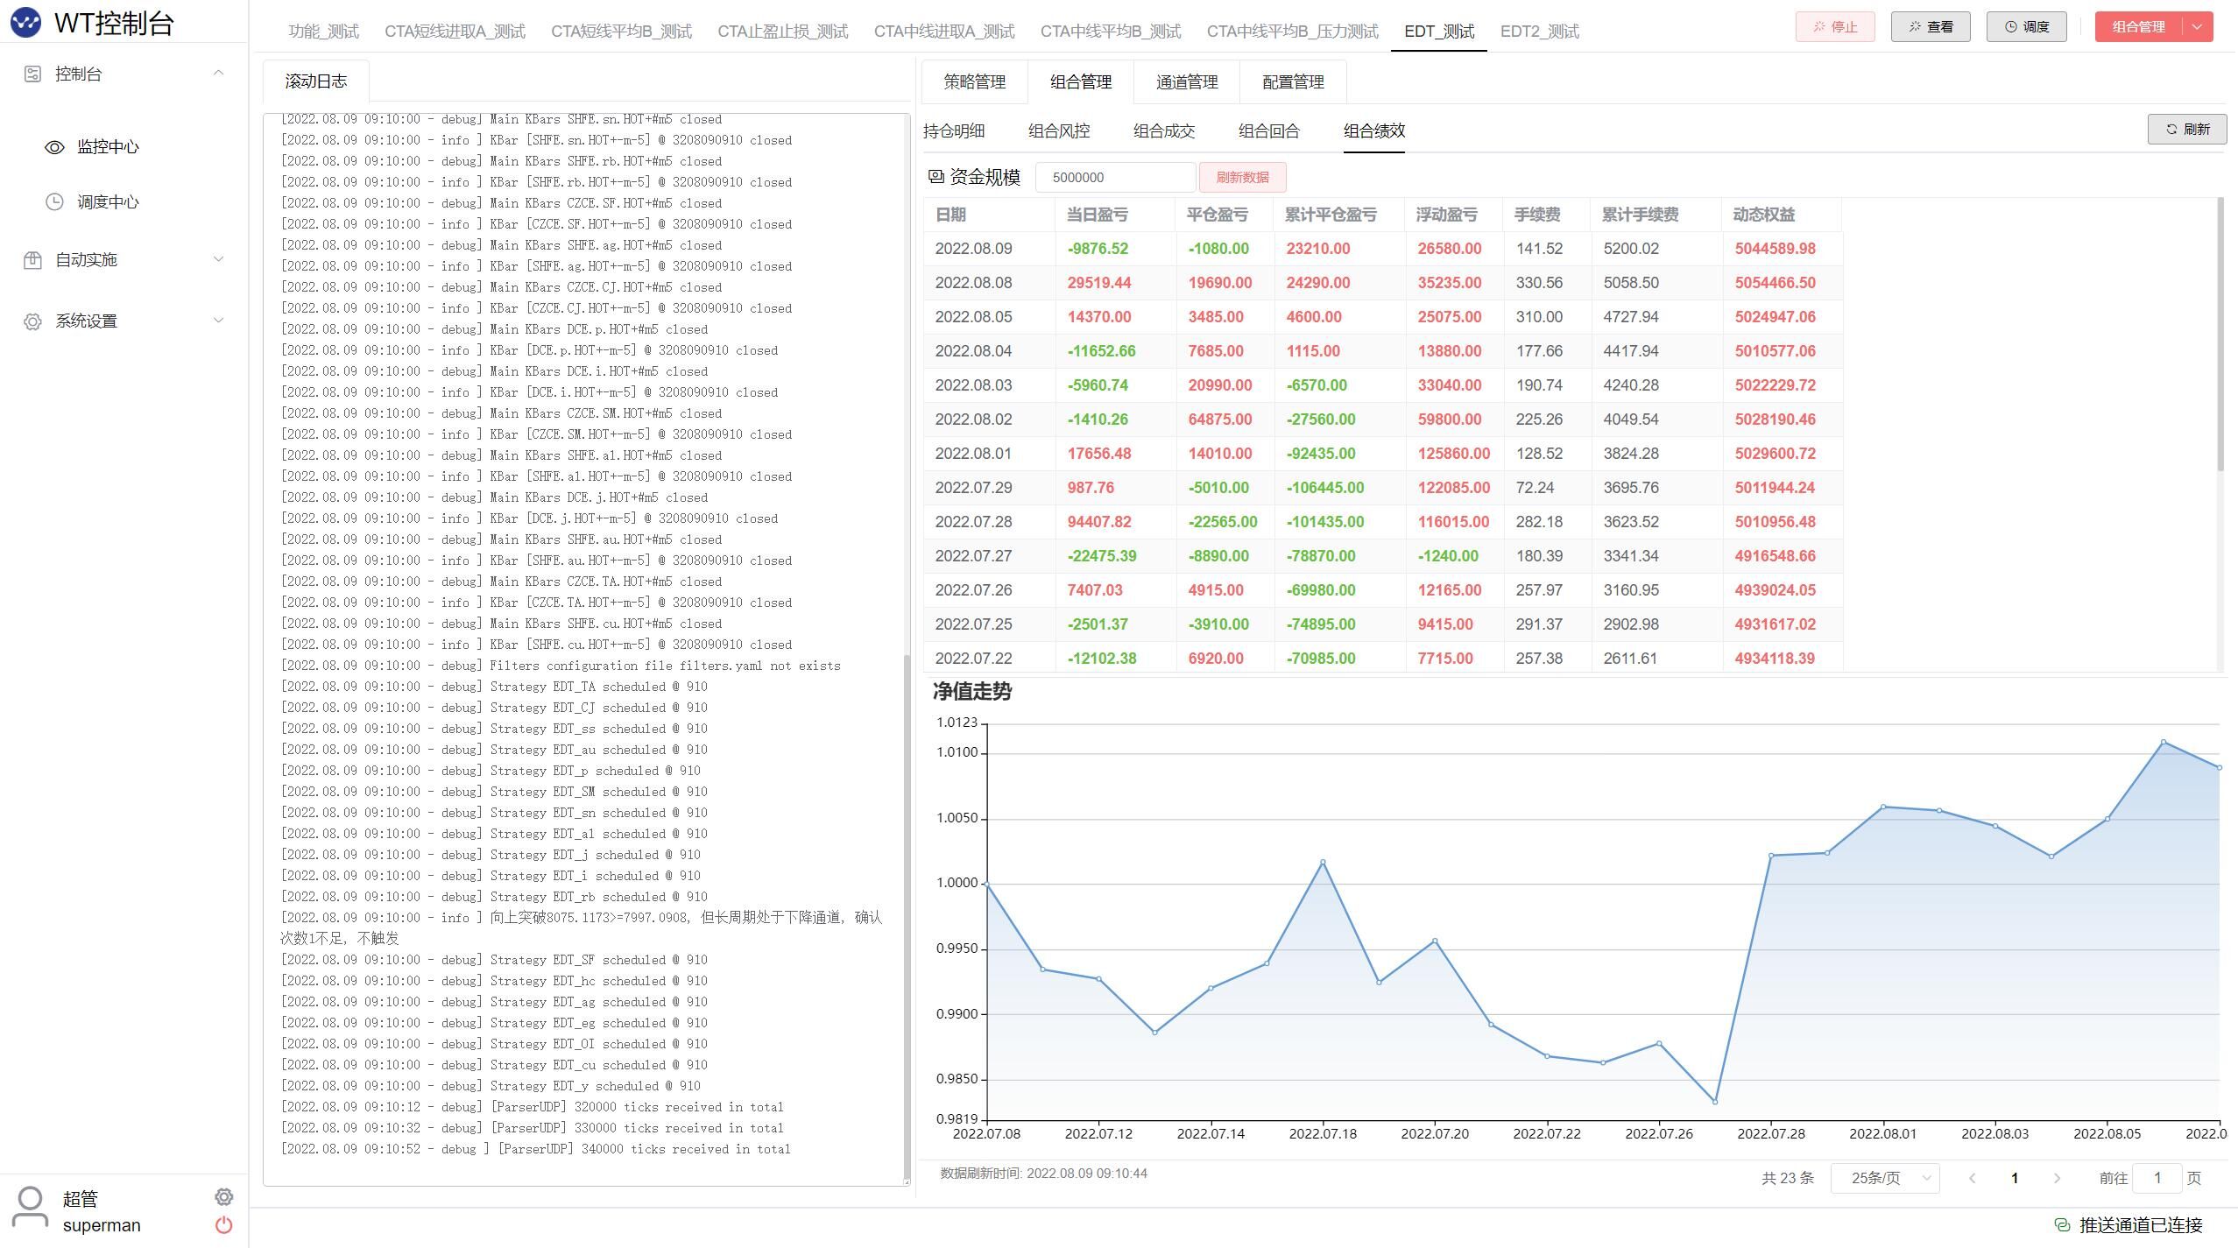This screenshot has height=1248, width=2238.
Task: Click the 刷新 button
Action: coord(2187,130)
